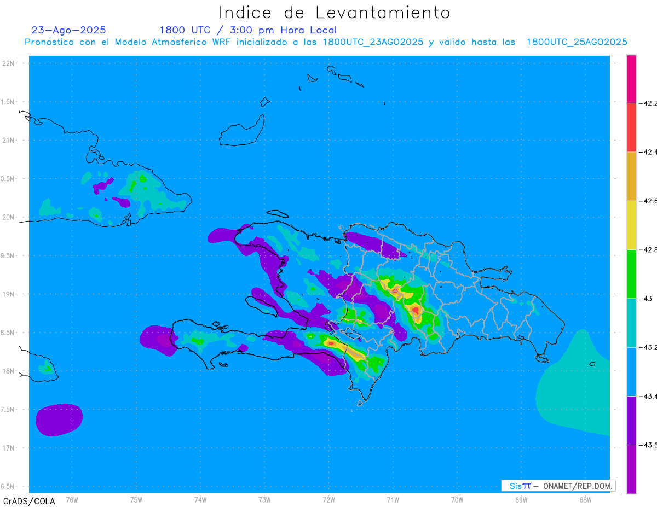This screenshot has height=507, width=657.
Task: Click the purple oval blob near 17.5N 76W
Action: tap(59, 420)
